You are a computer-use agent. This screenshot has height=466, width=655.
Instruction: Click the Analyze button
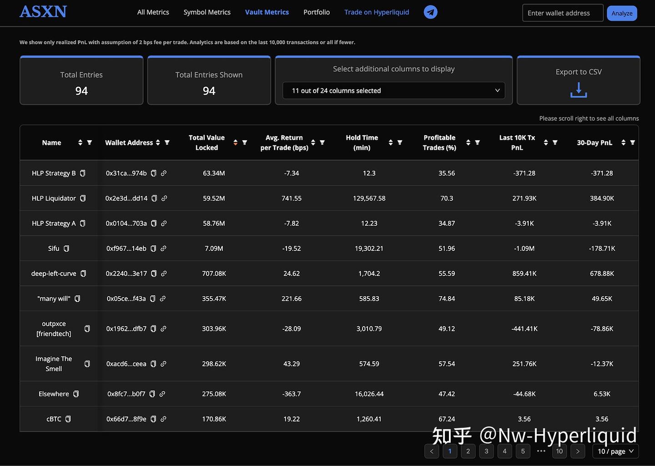[622, 13]
